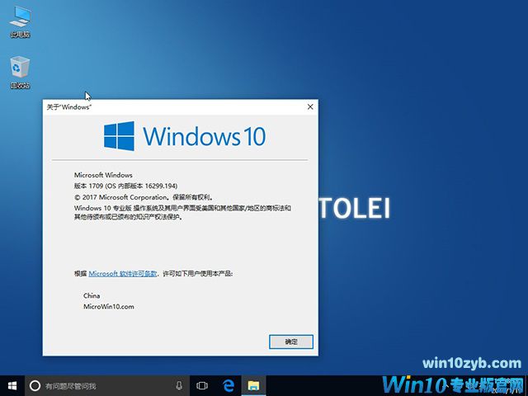Open File Explorer from the taskbar
This screenshot has height=396, width=528.
tap(254, 385)
